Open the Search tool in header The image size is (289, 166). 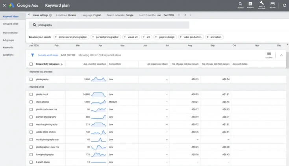click(240, 5)
